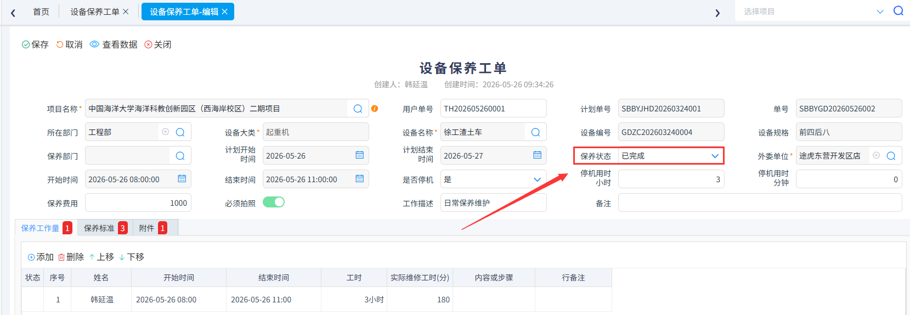The width and height of the screenshot is (910, 315).
Task: Close the 设备保养工单 tab
Action: tap(126, 12)
